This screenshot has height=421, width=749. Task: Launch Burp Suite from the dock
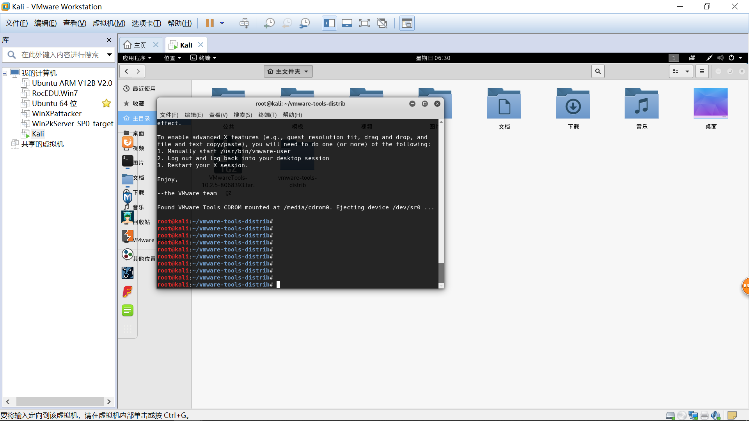tap(128, 236)
